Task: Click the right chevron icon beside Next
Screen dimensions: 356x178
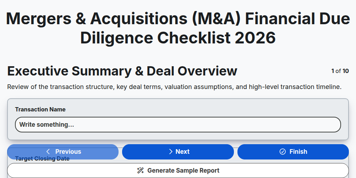Action: [x=171, y=152]
